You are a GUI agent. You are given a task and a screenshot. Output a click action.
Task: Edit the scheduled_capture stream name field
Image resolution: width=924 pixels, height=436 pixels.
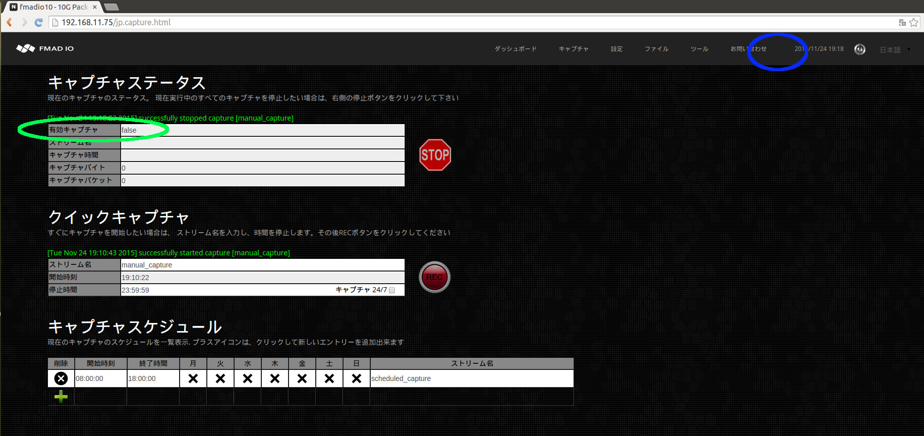472,378
